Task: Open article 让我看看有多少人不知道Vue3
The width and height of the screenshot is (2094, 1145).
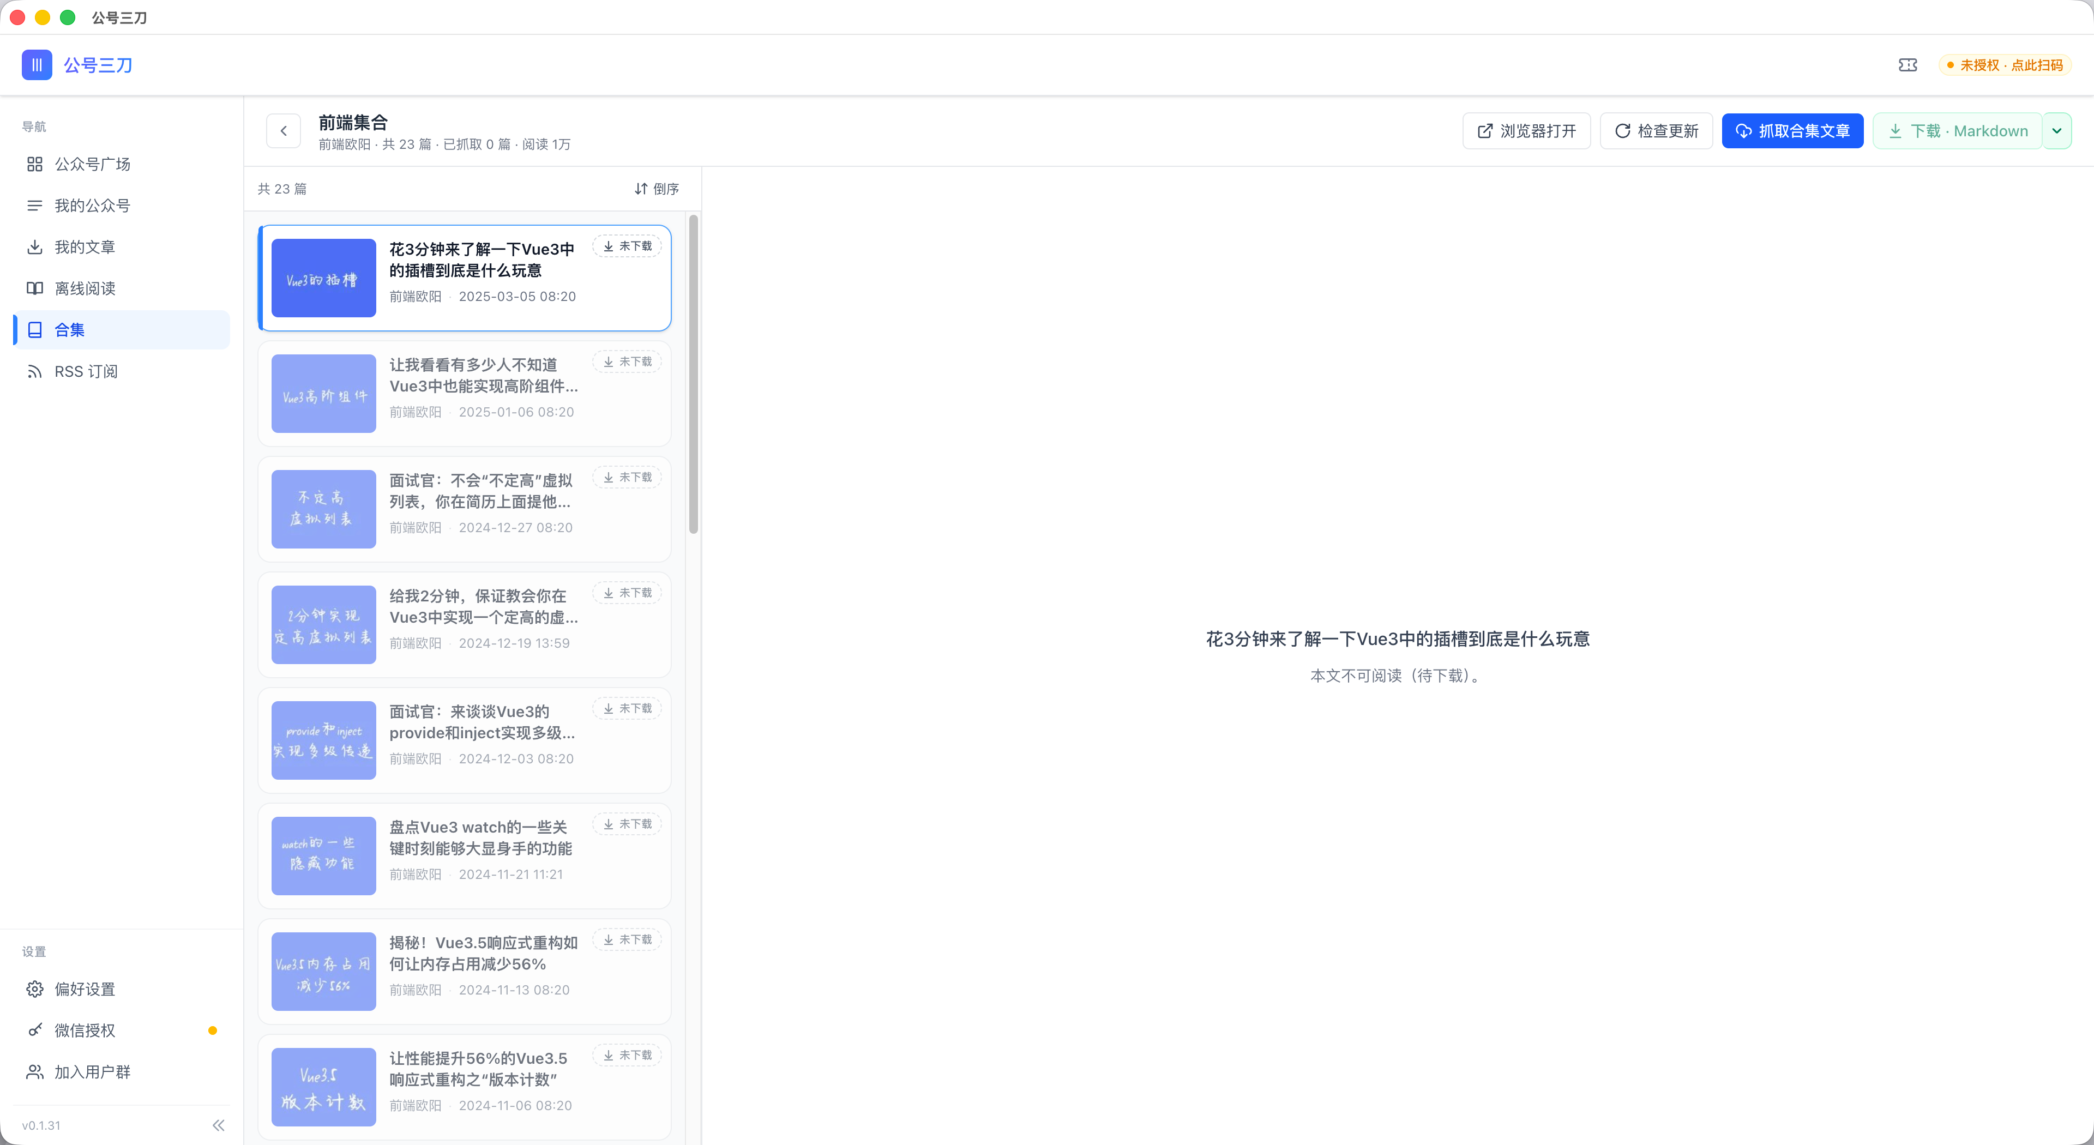Action: (x=465, y=393)
